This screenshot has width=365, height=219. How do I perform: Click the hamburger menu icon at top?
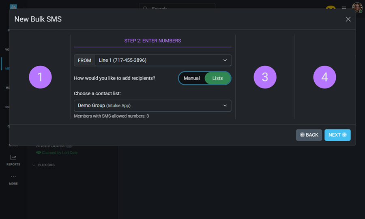(x=344, y=8)
